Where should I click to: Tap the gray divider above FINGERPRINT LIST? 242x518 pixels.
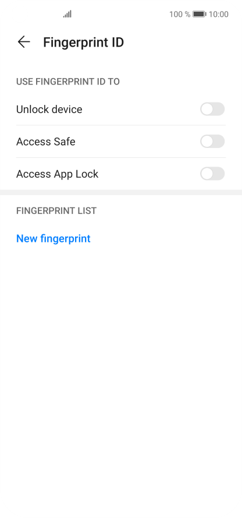121,192
